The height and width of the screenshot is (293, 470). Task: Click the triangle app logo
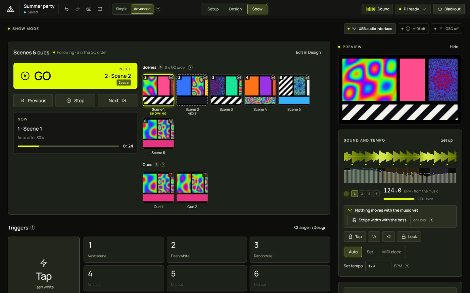[10, 9]
